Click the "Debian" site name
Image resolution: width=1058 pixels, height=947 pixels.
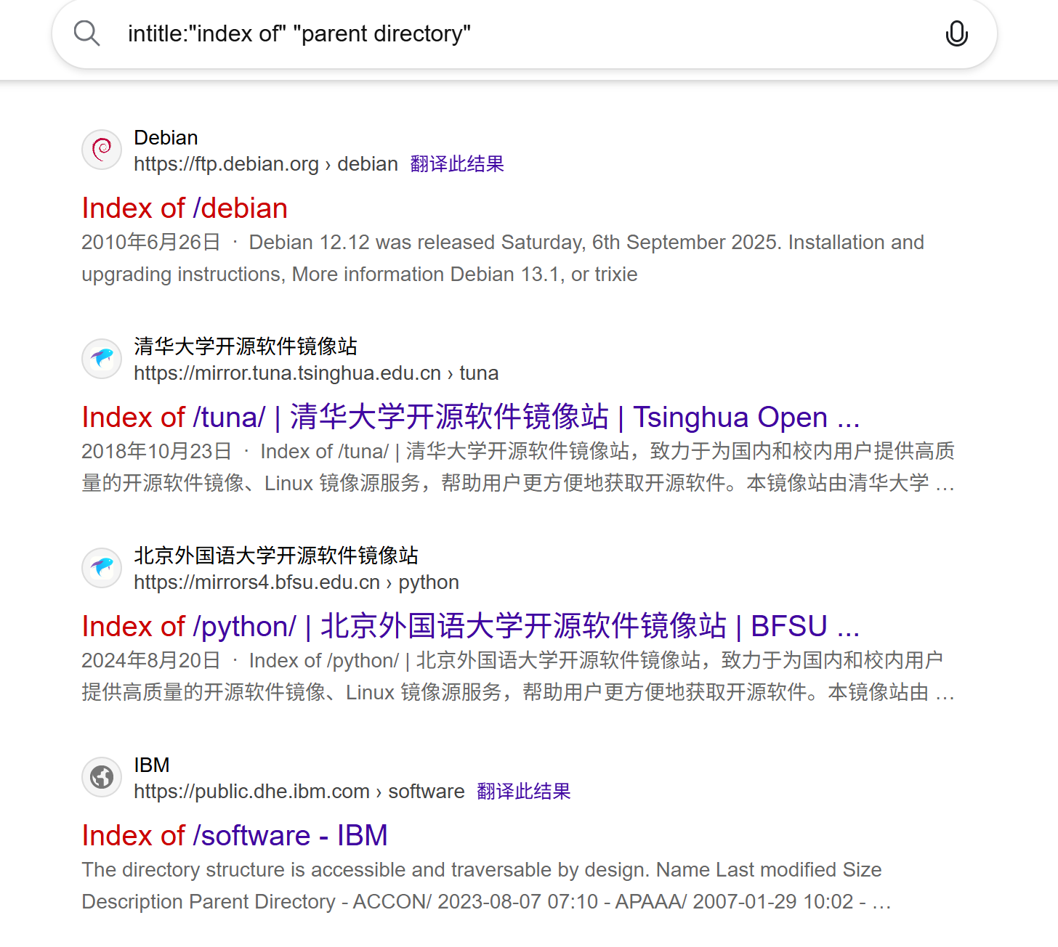(166, 138)
